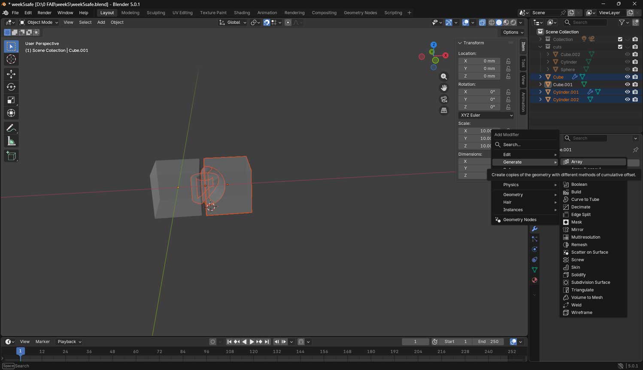Toggle auto keying record button
Viewport: 643px width, 370px height.
coord(212,342)
